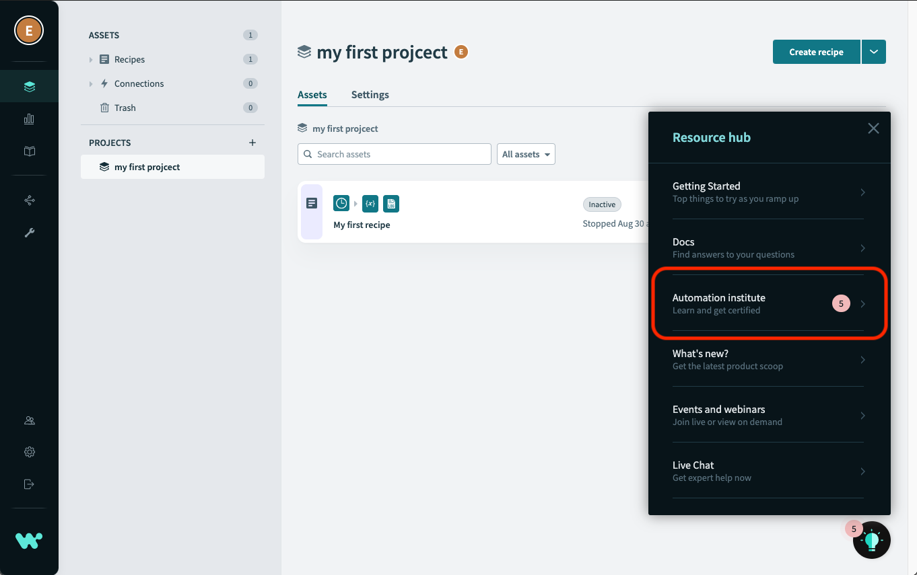
Task: Click the log out icon in sidebar
Action: click(29, 484)
